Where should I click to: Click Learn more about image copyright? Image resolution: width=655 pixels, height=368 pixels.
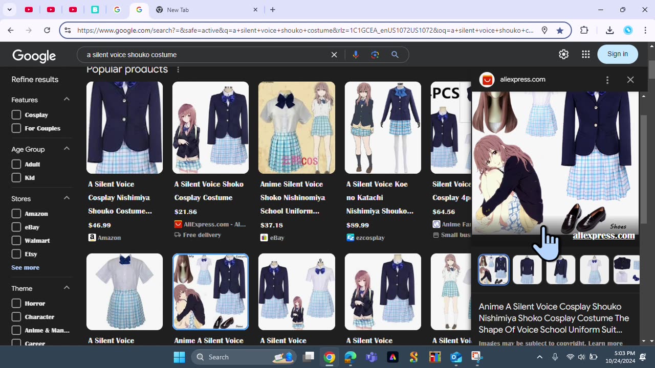click(605, 343)
